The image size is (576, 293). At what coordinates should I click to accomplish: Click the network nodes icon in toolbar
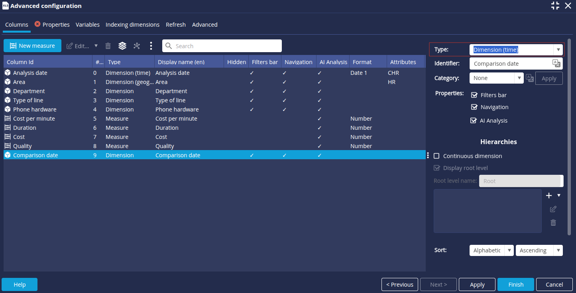[137, 46]
